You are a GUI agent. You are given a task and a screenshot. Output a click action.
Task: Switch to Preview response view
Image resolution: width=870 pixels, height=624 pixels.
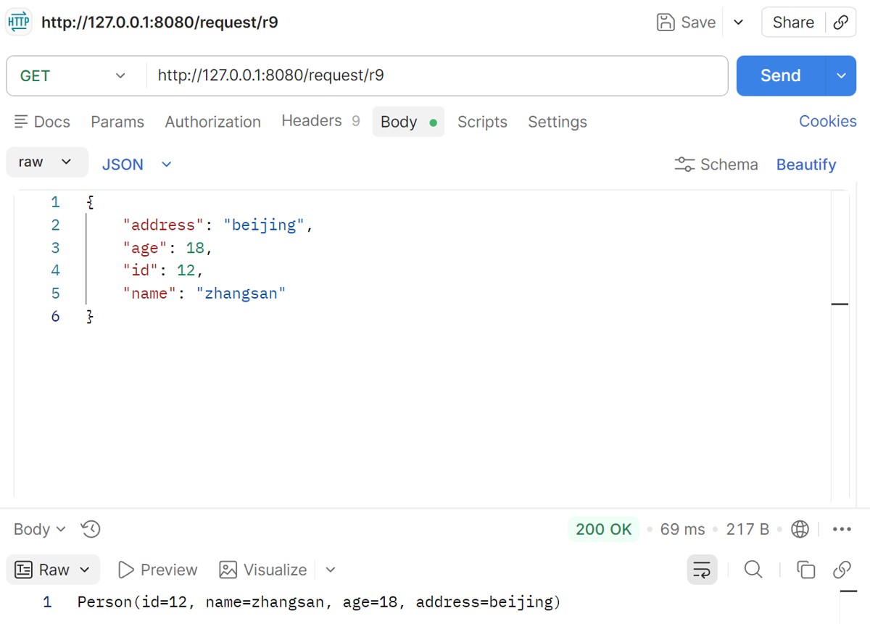(x=157, y=570)
